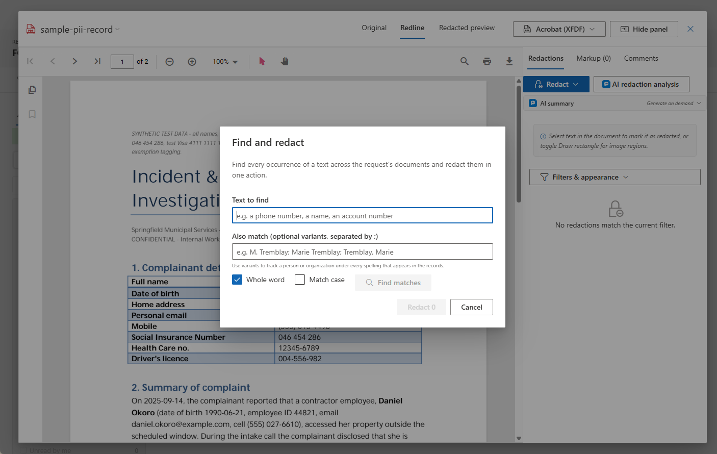Click the Hide panel button
The width and height of the screenshot is (717, 454).
644,29
